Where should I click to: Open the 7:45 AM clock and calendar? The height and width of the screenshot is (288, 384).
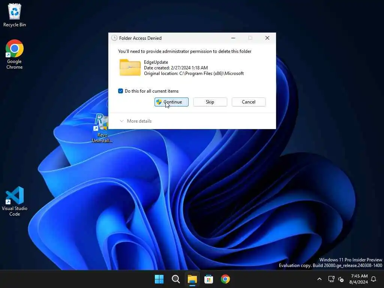[359, 279]
